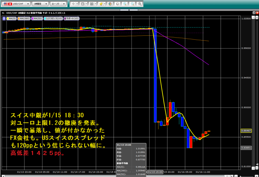Click the yellow alert bell icon

point(101,4)
